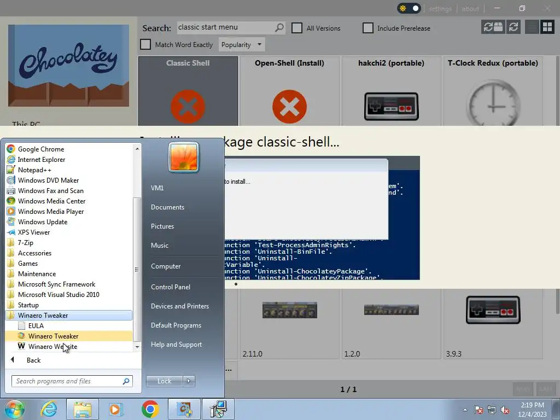
Task: Click the volume icon in system tray
Action: pyautogui.click(x=505, y=410)
